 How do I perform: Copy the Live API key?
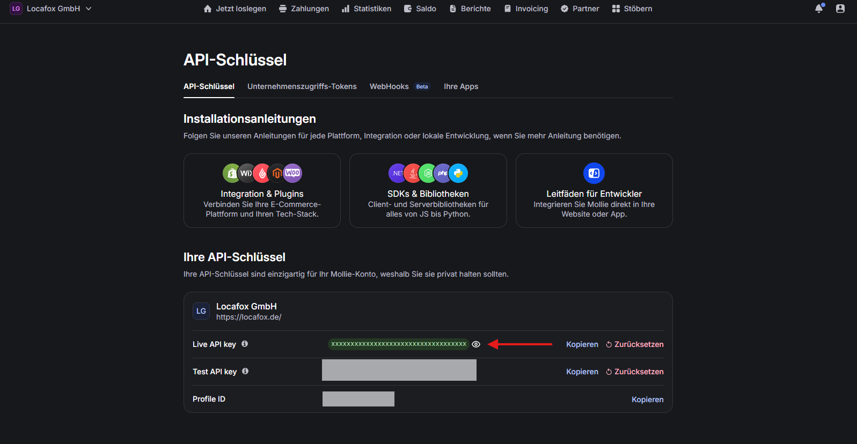pyautogui.click(x=582, y=344)
